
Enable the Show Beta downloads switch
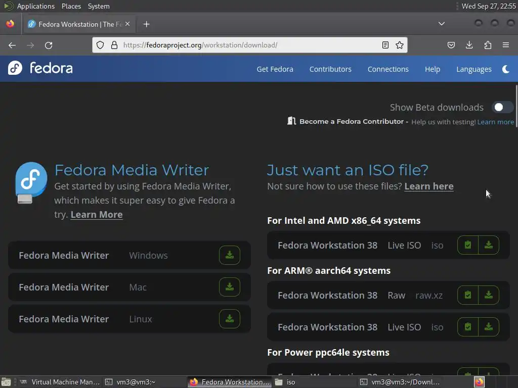(502, 107)
